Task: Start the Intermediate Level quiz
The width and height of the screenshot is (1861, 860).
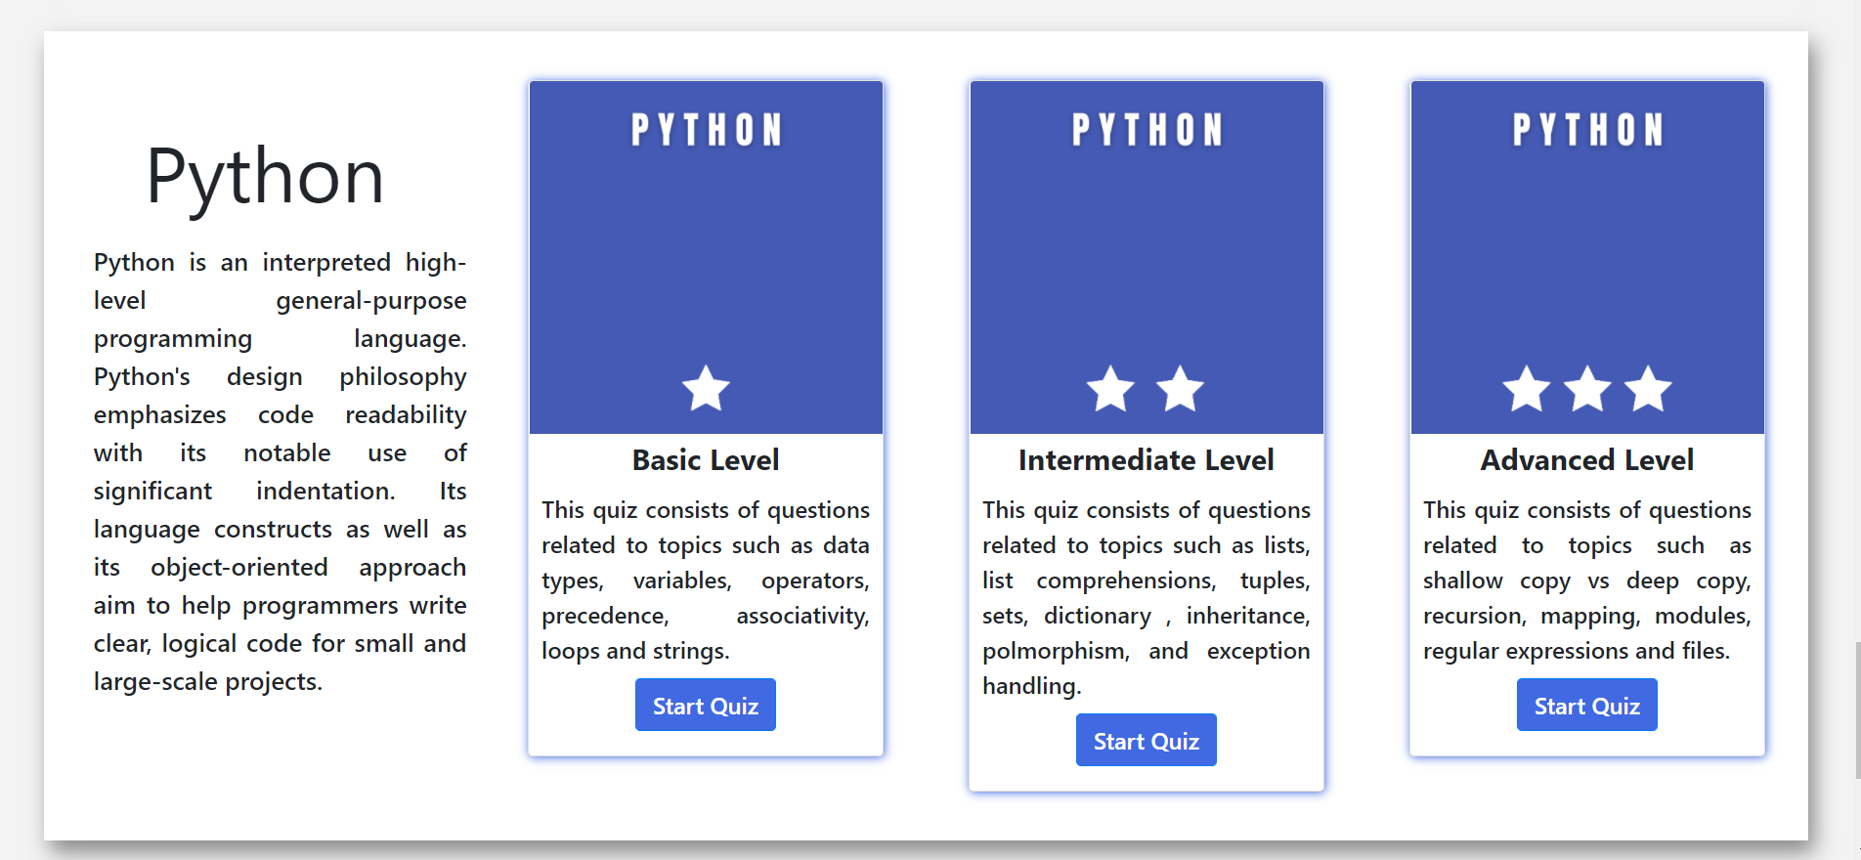Action: click(x=1146, y=740)
